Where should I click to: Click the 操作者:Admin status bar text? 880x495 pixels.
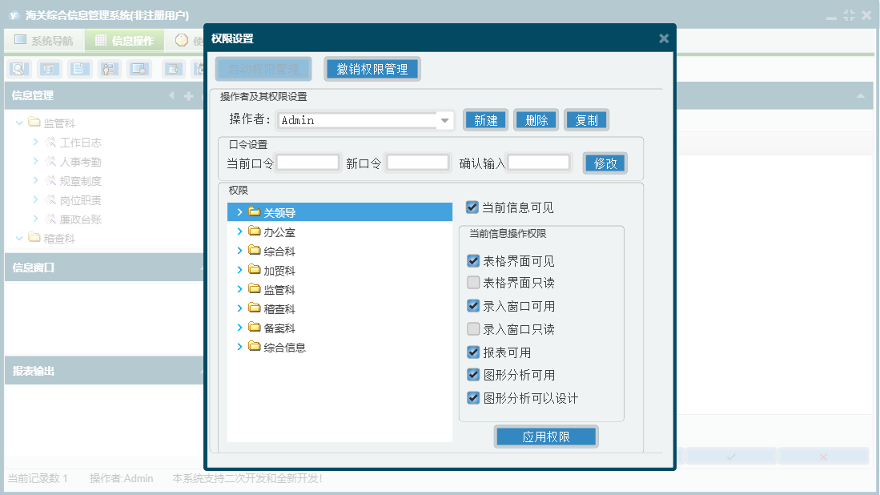tap(121, 478)
